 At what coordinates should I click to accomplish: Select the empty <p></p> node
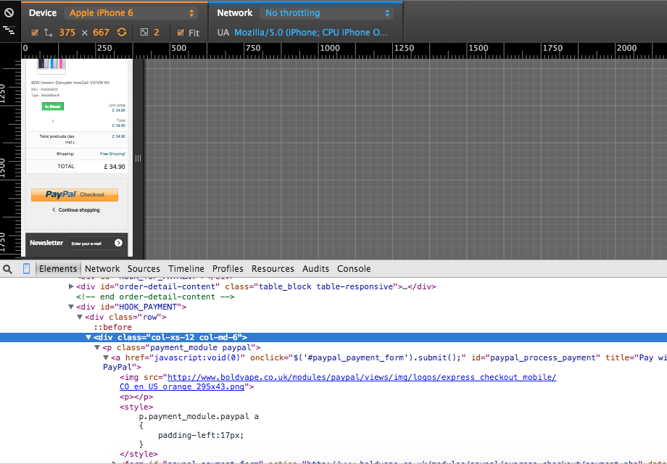pyautogui.click(x=136, y=397)
